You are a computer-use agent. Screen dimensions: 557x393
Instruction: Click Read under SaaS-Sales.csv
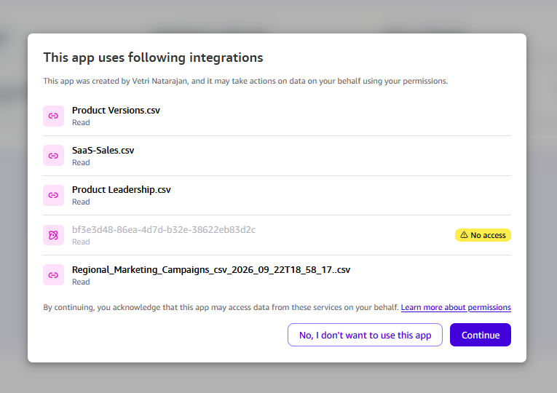81,162
